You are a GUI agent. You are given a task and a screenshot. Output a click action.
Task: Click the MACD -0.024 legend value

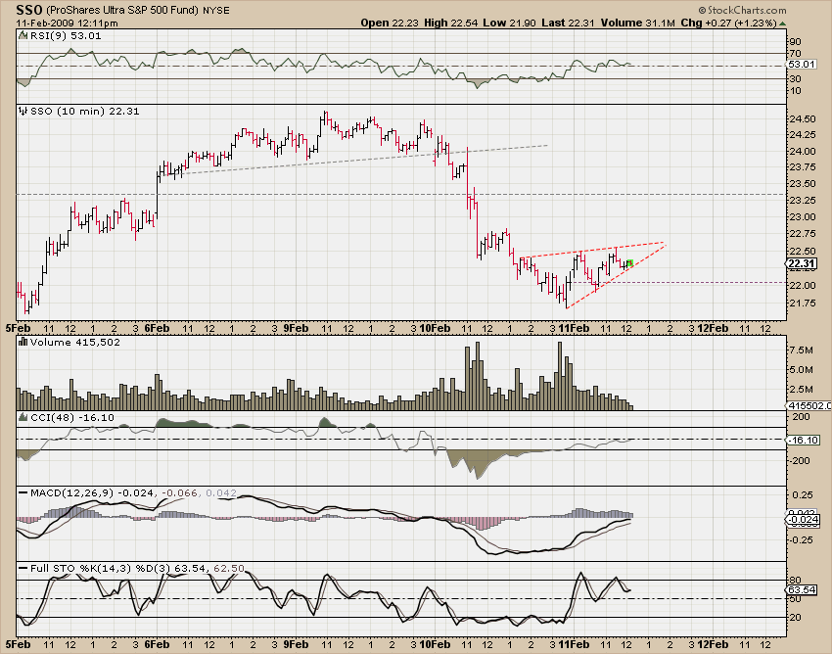pyautogui.click(x=137, y=493)
